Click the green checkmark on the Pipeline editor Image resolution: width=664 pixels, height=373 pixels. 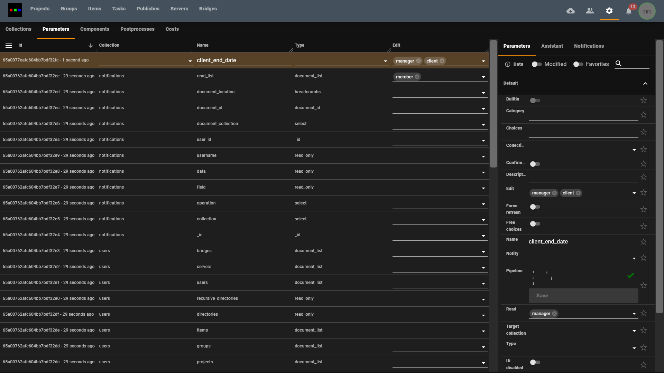pyautogui.click(x=631, y=275)
